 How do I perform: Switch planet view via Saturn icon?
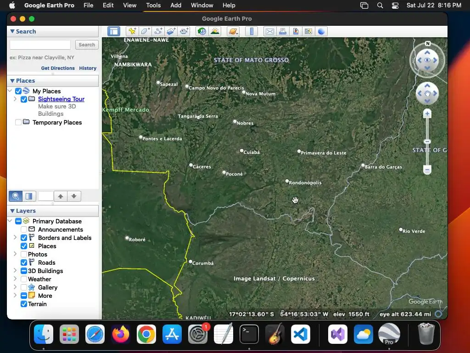tap(233, 31)
